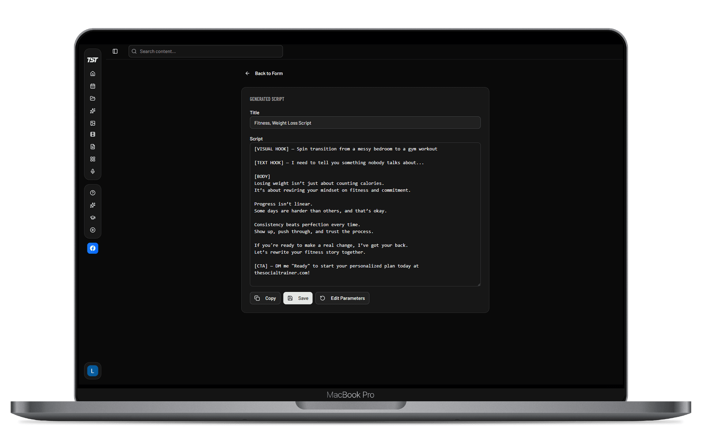Click inside the Title field
702x434 pixels.
(365, 123)
